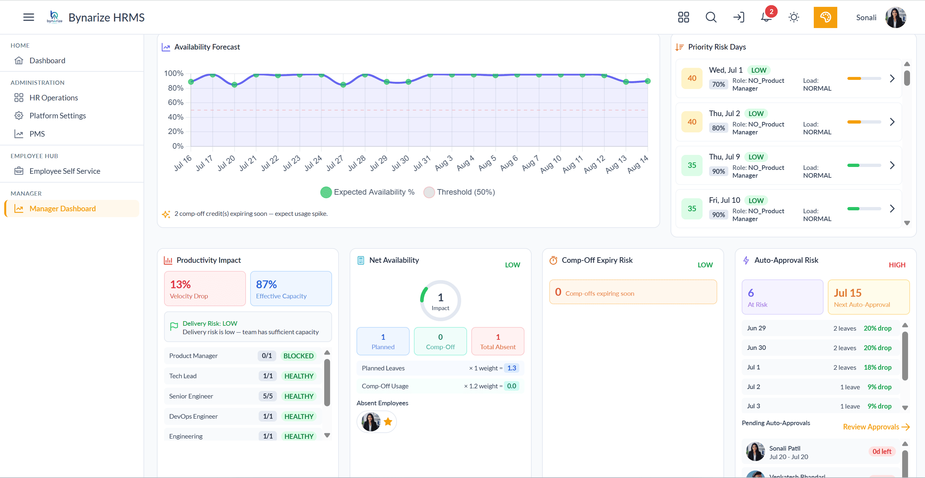Image resolution: width=925 pixels, height=478 pixels.
Task: Click the 13% Velocity Drop card
Action: (205, 289)
